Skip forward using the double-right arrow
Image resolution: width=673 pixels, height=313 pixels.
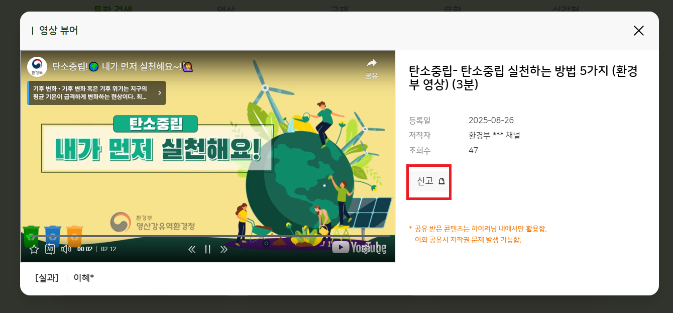pyautogui.click(x=224, y=249)
